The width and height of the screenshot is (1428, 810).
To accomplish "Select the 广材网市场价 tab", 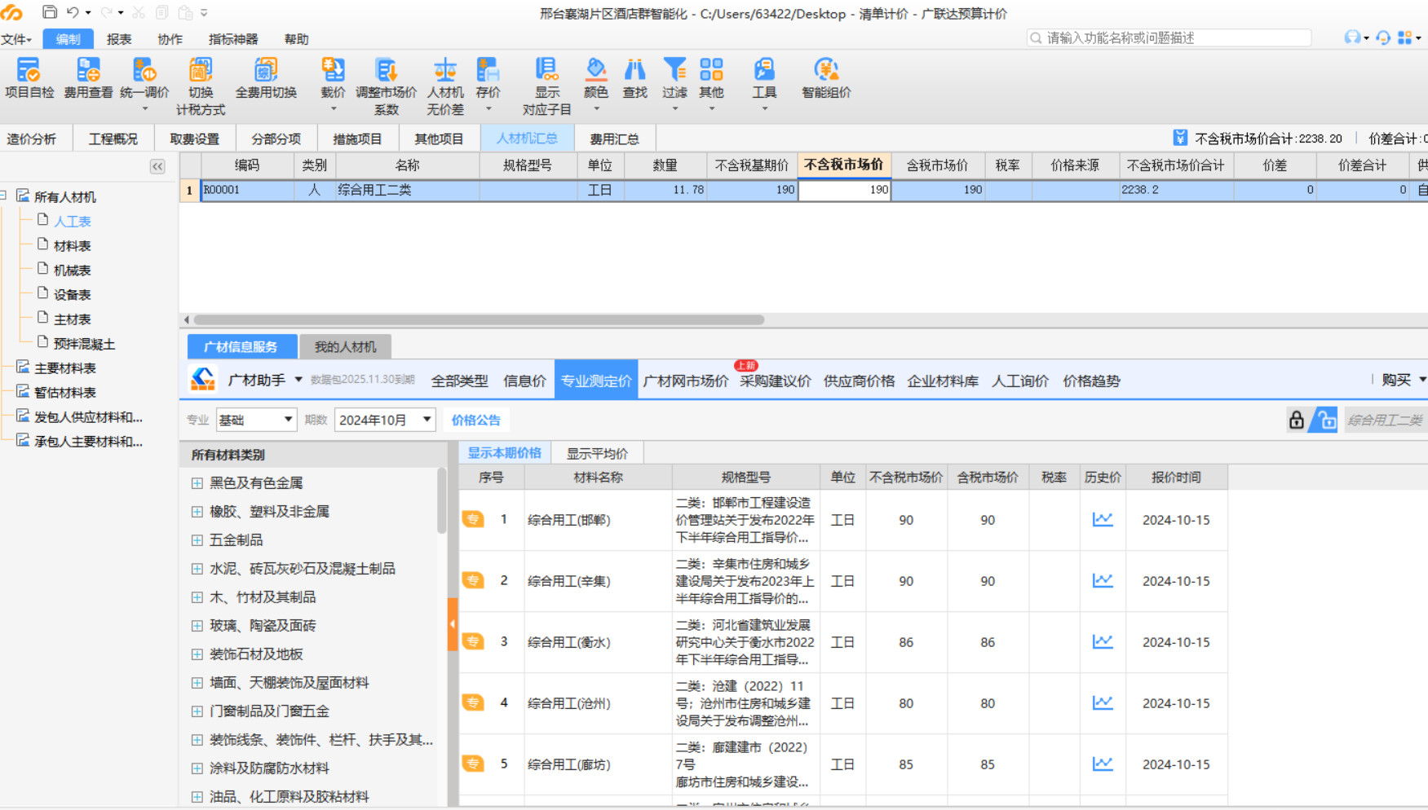I will click(x=685, y=381).
